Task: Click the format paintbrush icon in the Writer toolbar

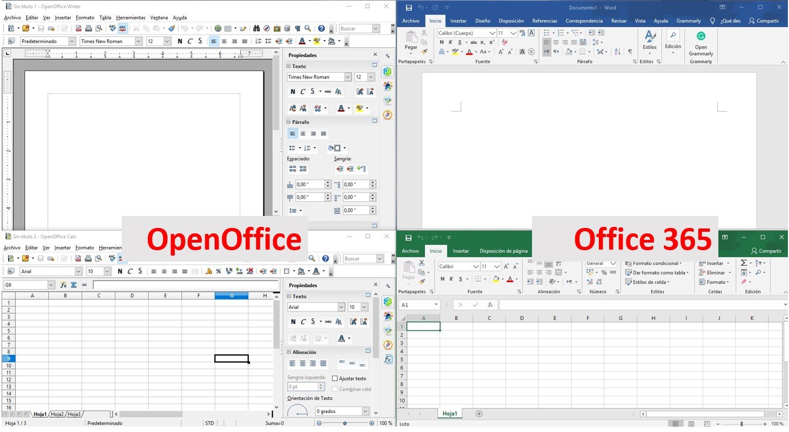Action: (171, 28)
